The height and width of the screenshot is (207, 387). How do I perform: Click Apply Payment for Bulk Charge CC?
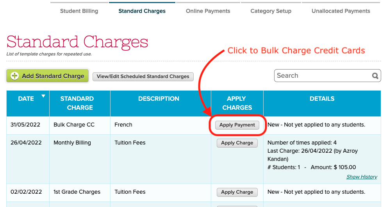[237, 125]
